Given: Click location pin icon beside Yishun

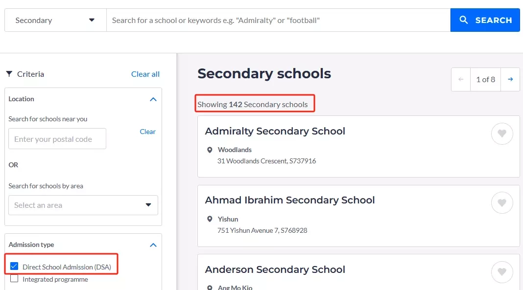Looking at the screenshot, I should tap(210, 219).
